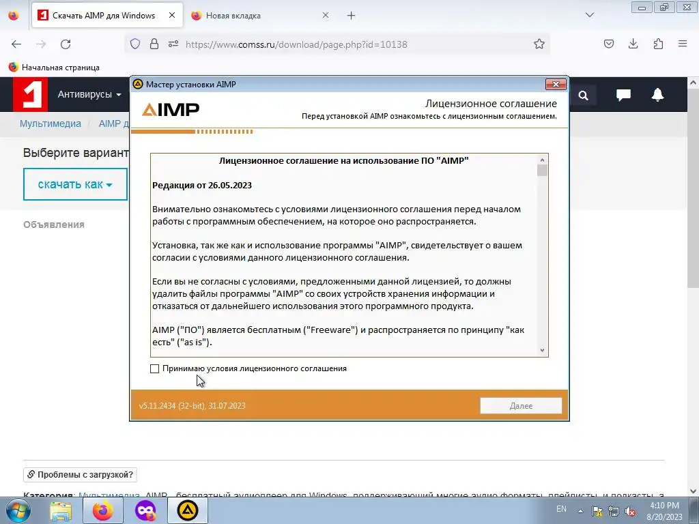Viewport: 699px width, 524px height.
Task: Go to the Мультимедиа breadcrumb link
Action: click(x=51, y=124)
